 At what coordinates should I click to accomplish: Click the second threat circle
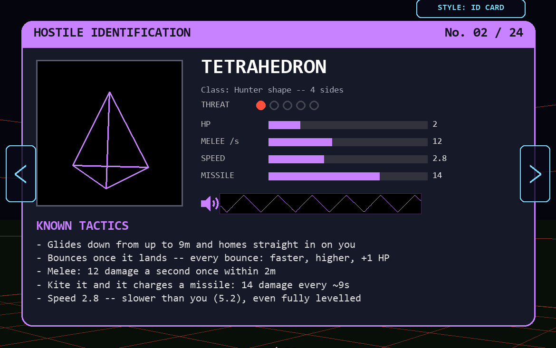(x=274, y=105)
